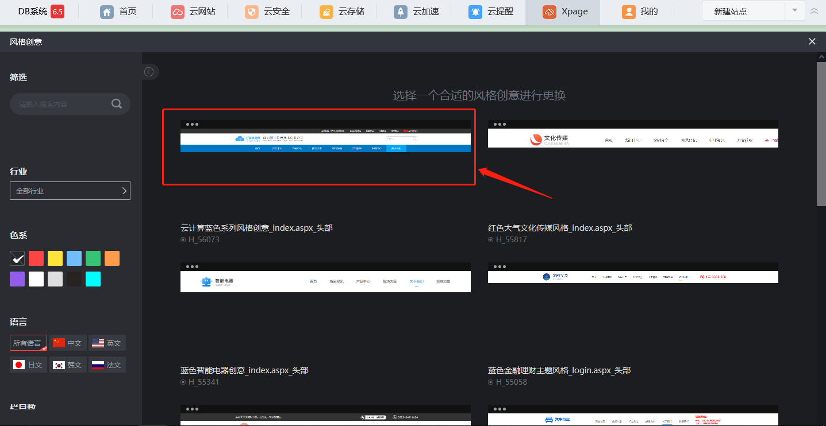Select the 所有语言 language filter

click(x=28, y=343)
